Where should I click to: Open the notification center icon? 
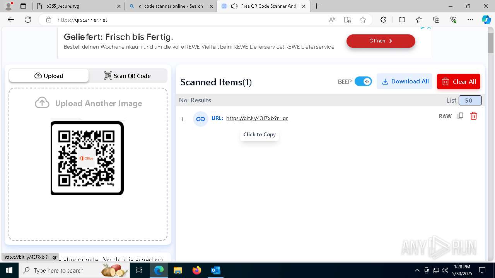(482, 270)
